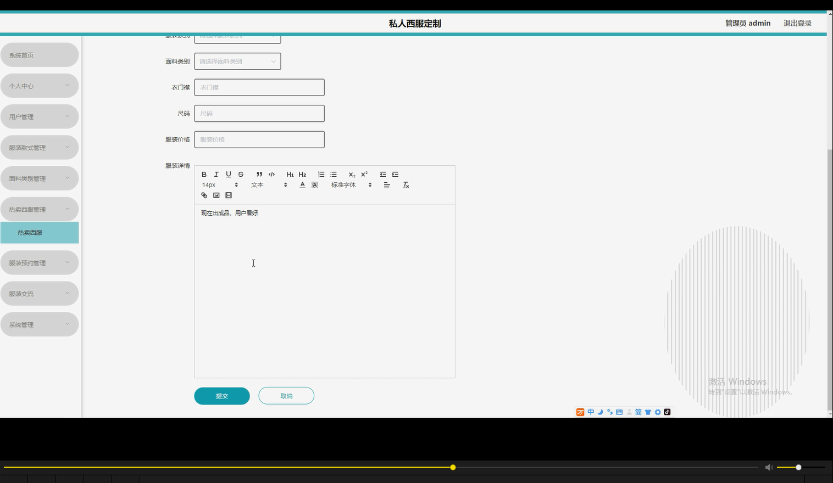This screenshot has height=483, width=833.
Task: Insert an image into 服装详情 editor
Action: pyautogui.click(x=216, y=195)
